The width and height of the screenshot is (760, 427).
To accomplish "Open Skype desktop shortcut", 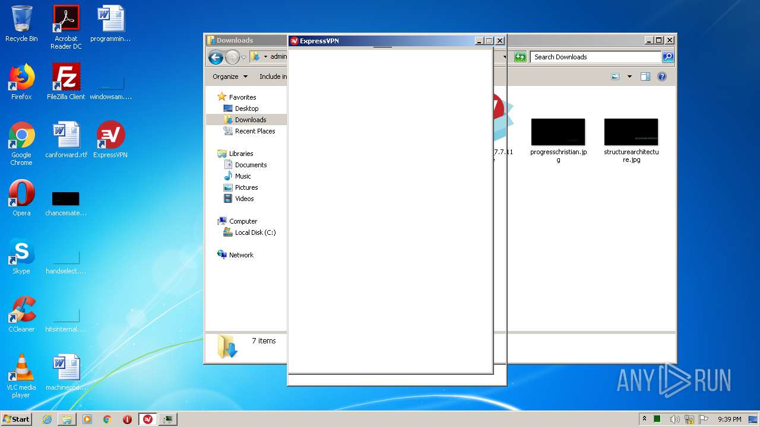I will point(21,256).
